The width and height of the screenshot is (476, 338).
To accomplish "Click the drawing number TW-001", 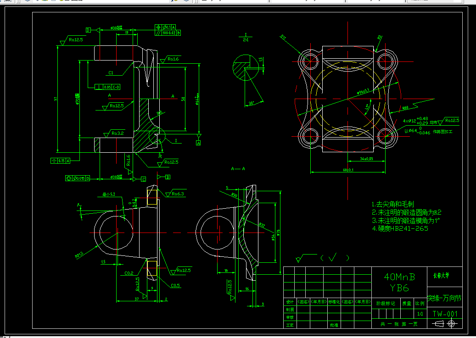I will click(445, 314).
